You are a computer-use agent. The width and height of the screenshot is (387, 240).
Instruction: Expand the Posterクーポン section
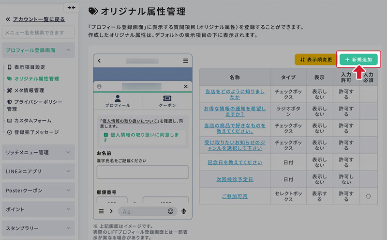click(x=68, y=190)
